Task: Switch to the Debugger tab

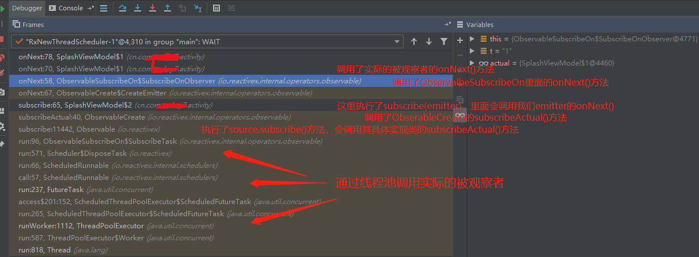Action: 26,8
